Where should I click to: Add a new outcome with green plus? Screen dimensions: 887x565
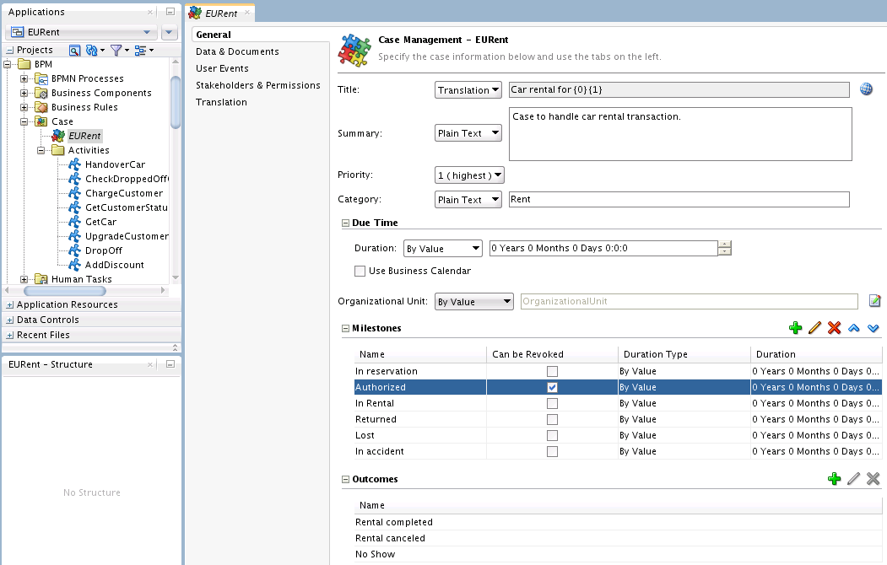pos(835,479)
